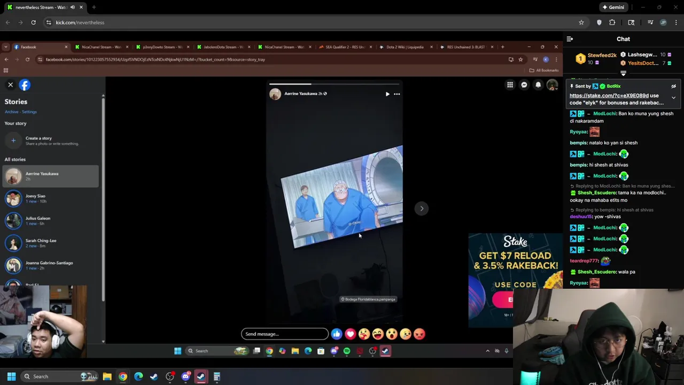Open Facebook Messenger icon
This screenshot has width=684, height=385.
(x=524, y=85)
